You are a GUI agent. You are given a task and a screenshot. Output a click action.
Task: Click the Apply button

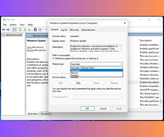coord(119,109)
